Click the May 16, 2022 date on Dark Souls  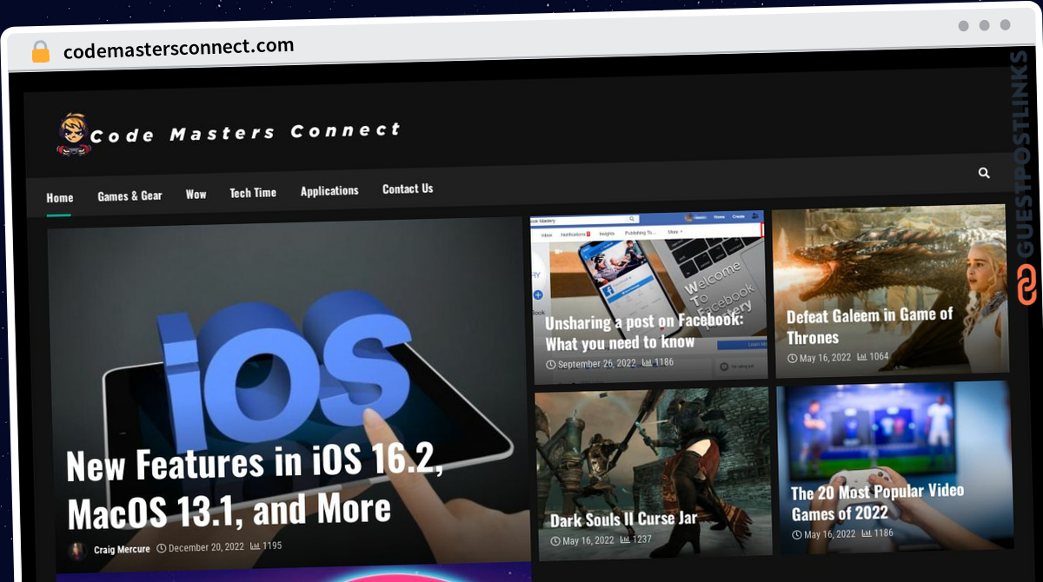click(x=588, y=540)
